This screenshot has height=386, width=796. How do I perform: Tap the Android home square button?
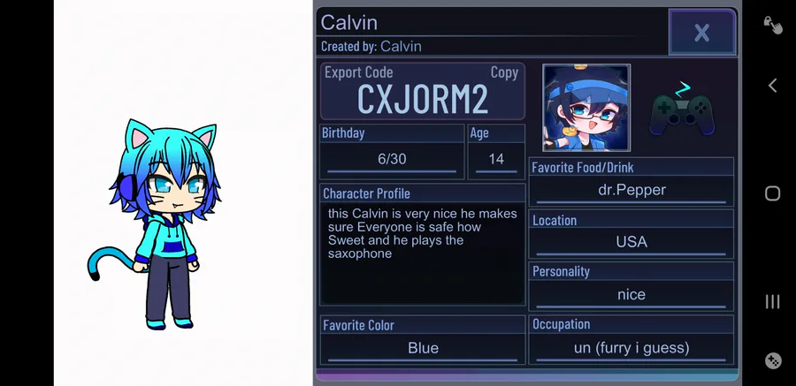pyautogui.click(x=772, y=193)
